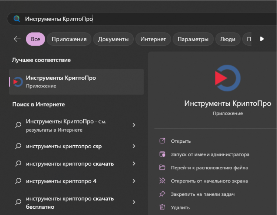Expand chevron next to криптопро 4 suggestion
This screenshot has height=215, width=277.
[x=134, y=181]
